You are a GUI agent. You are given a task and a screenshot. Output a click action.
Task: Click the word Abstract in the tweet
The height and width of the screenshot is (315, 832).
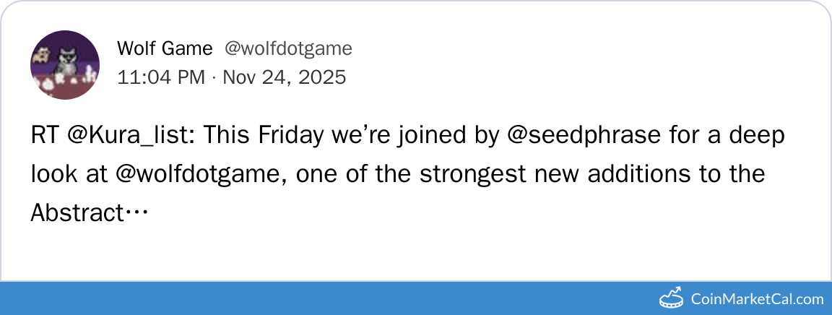pyautogui.click(x=77, y=212)
